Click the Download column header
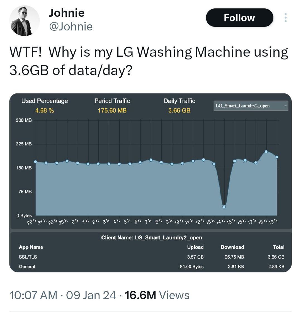Image resolution: width=301 pixels, height=312 pixels. (232, 247)
